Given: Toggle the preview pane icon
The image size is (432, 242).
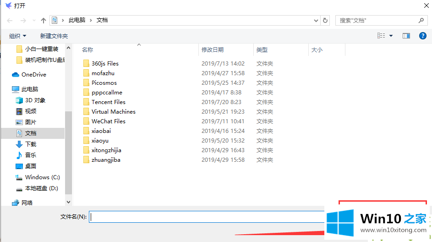Looking at the screenshot, I should click(x=406, y=36).
